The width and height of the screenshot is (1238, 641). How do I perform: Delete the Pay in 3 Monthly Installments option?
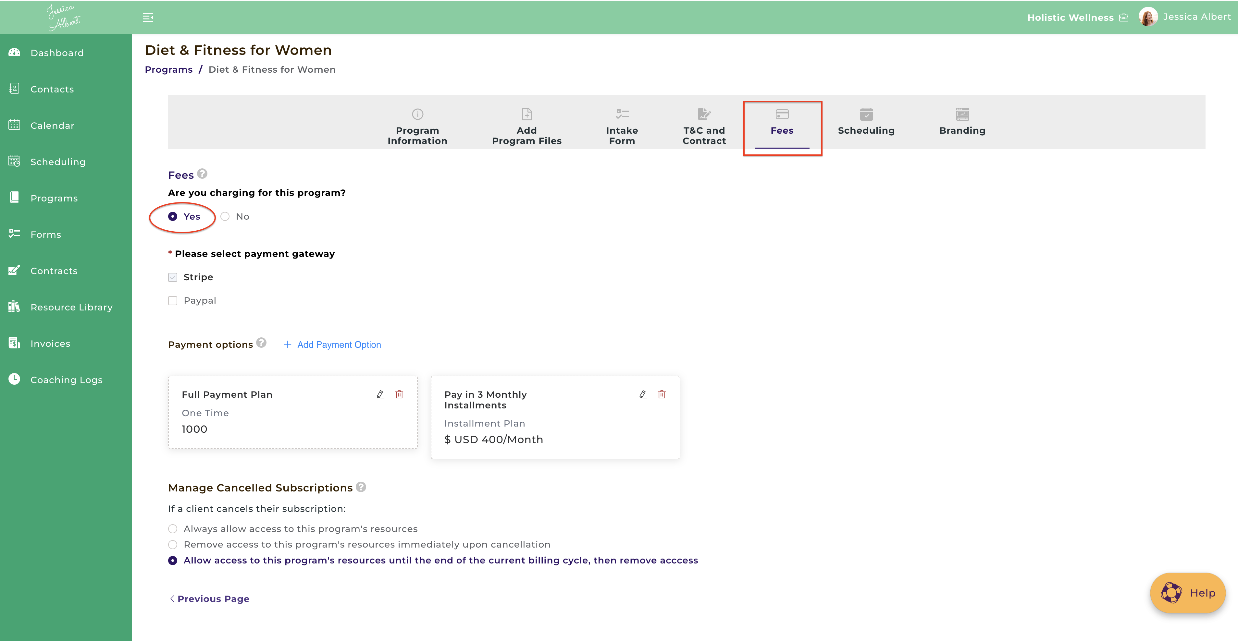tap(662, 394)
